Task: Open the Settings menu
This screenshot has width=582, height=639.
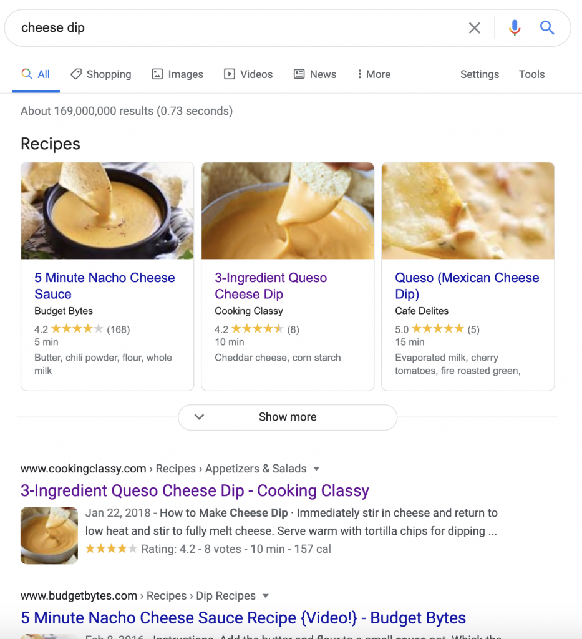Action: pyautogui.click(x=479, y=74)
